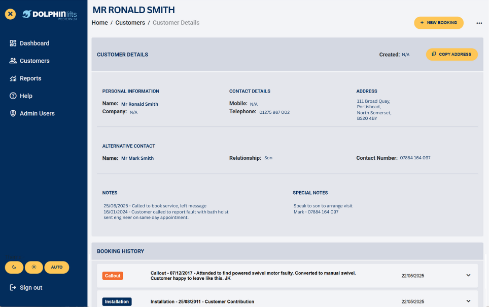Set theme to AUTO
Viewport: 489px width, 307px height.
click(x=56, y=267)
